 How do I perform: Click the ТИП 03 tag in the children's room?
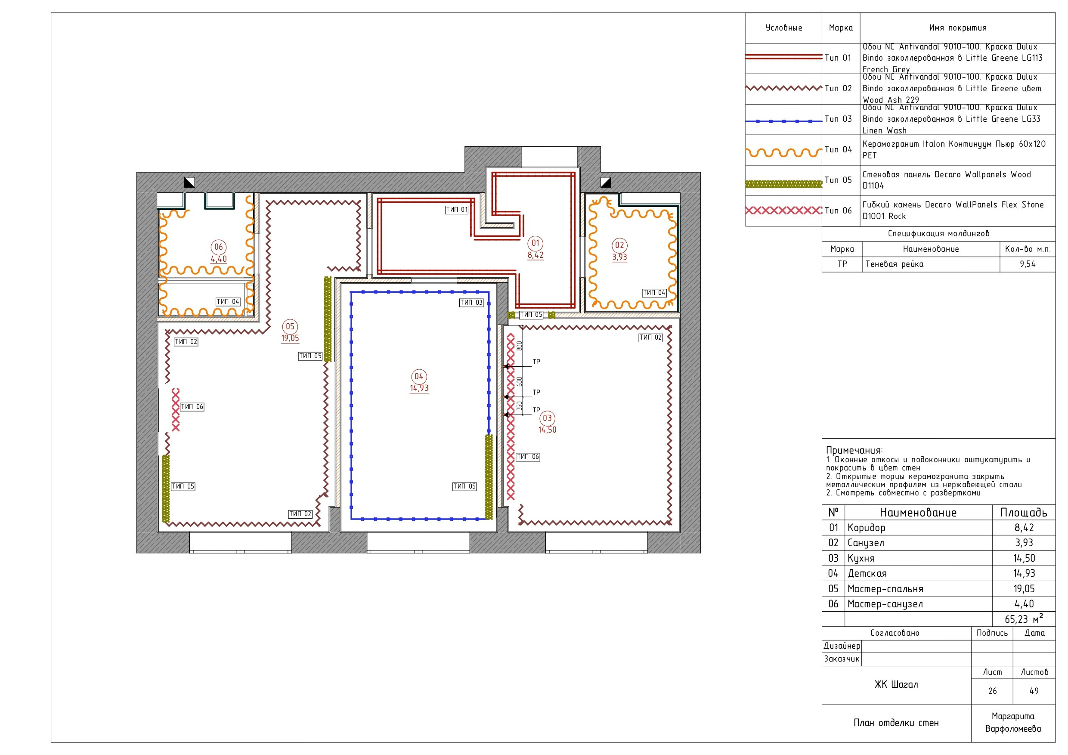coord(472,302)
